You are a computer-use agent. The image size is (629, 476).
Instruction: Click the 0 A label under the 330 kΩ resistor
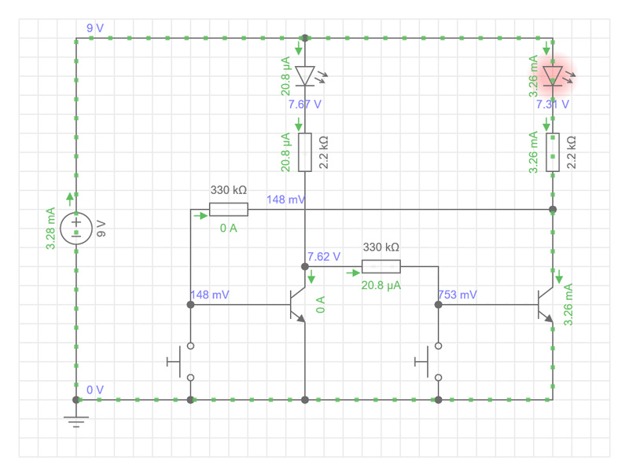pyautogui.click(x=228, y=228)
